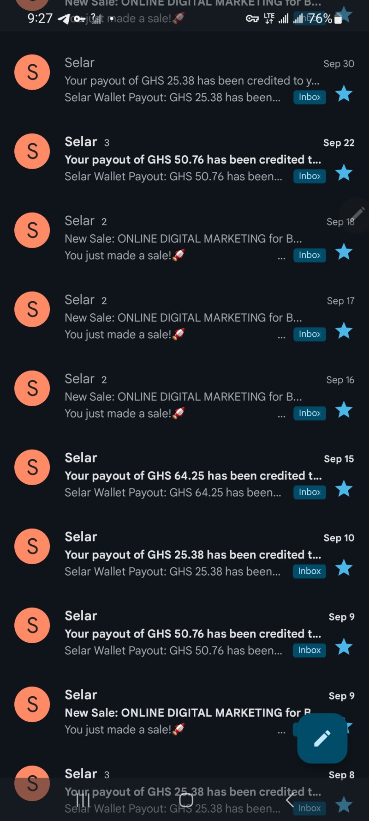Unstar the GHS 64.25 payout email
Image resolution: width=369 pixels, height=821 pixels.
pos(344,489)
